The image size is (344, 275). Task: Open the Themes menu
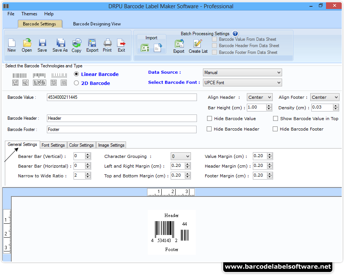pos(29,14)
